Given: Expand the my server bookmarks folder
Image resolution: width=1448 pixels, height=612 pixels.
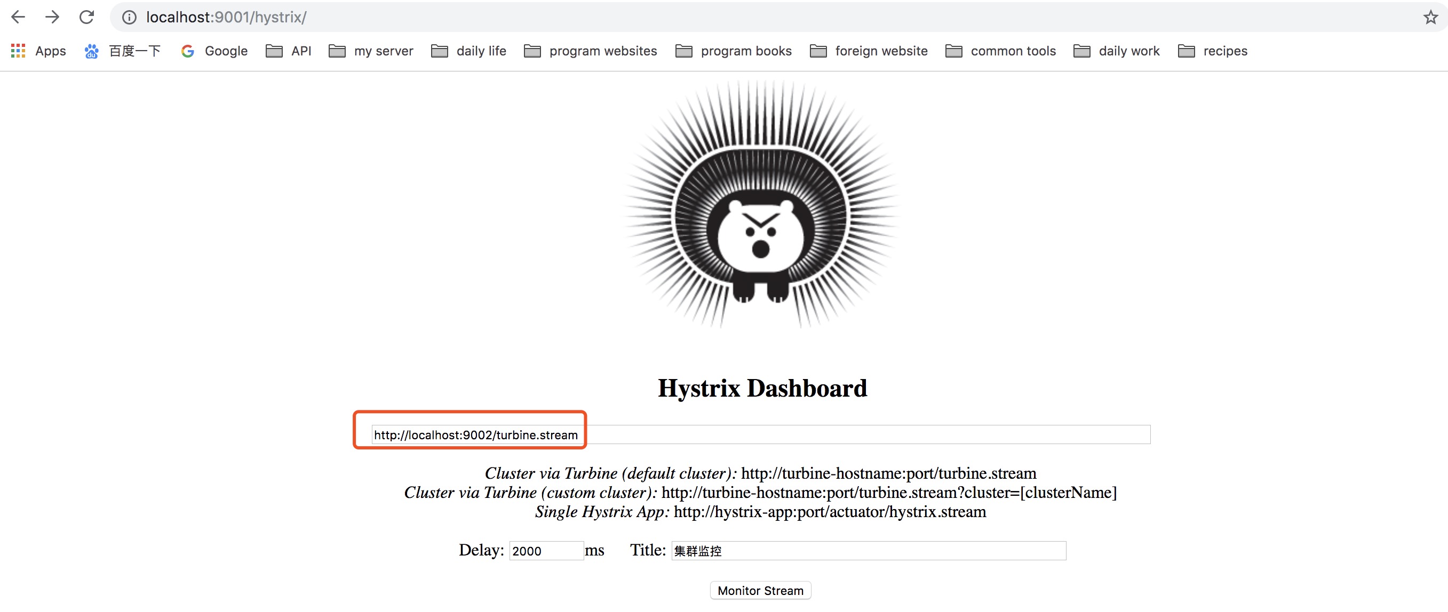Looking at the screenshot, I should point(371,51).
